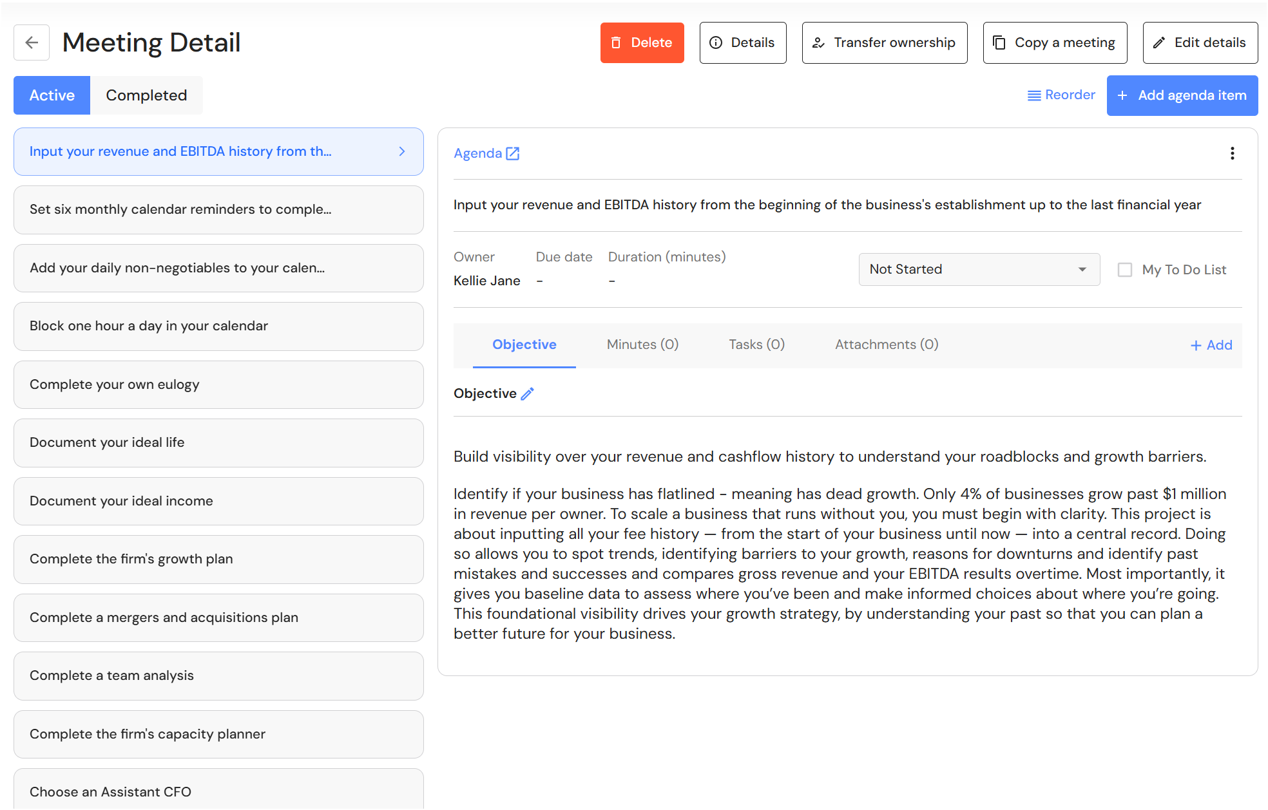Screen dimensions: 1268x810
Task: Click Transfer ownership button
Action: 884,42
